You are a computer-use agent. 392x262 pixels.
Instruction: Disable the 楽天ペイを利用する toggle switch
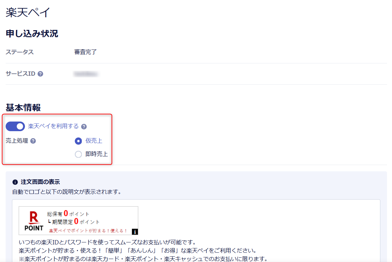click(x=15, y=126)
